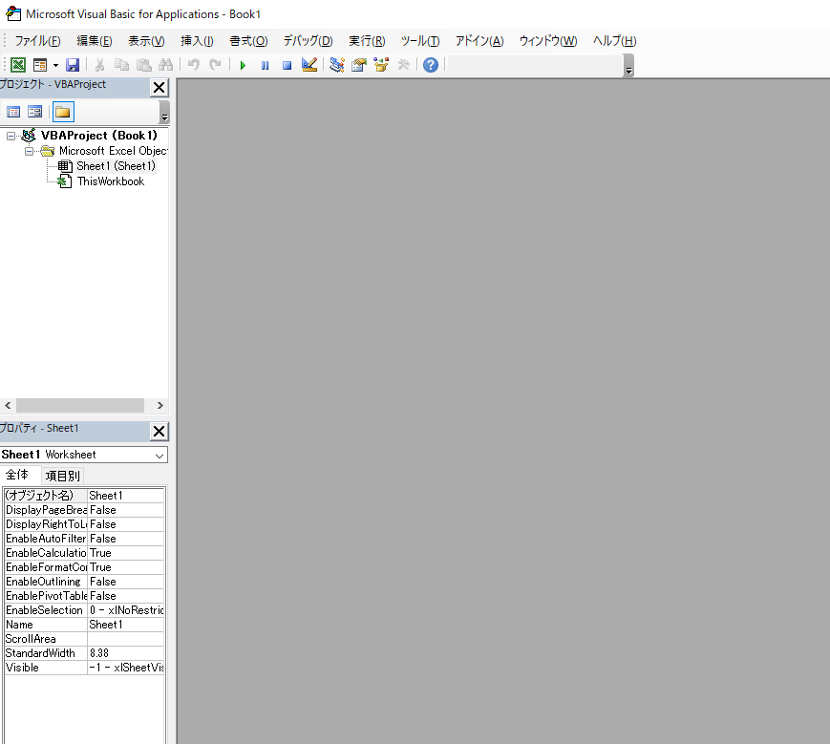This screenshot has height=744, width=830.
Task: Open the Insert object dropdown arrow
Action: pos(55,65)
